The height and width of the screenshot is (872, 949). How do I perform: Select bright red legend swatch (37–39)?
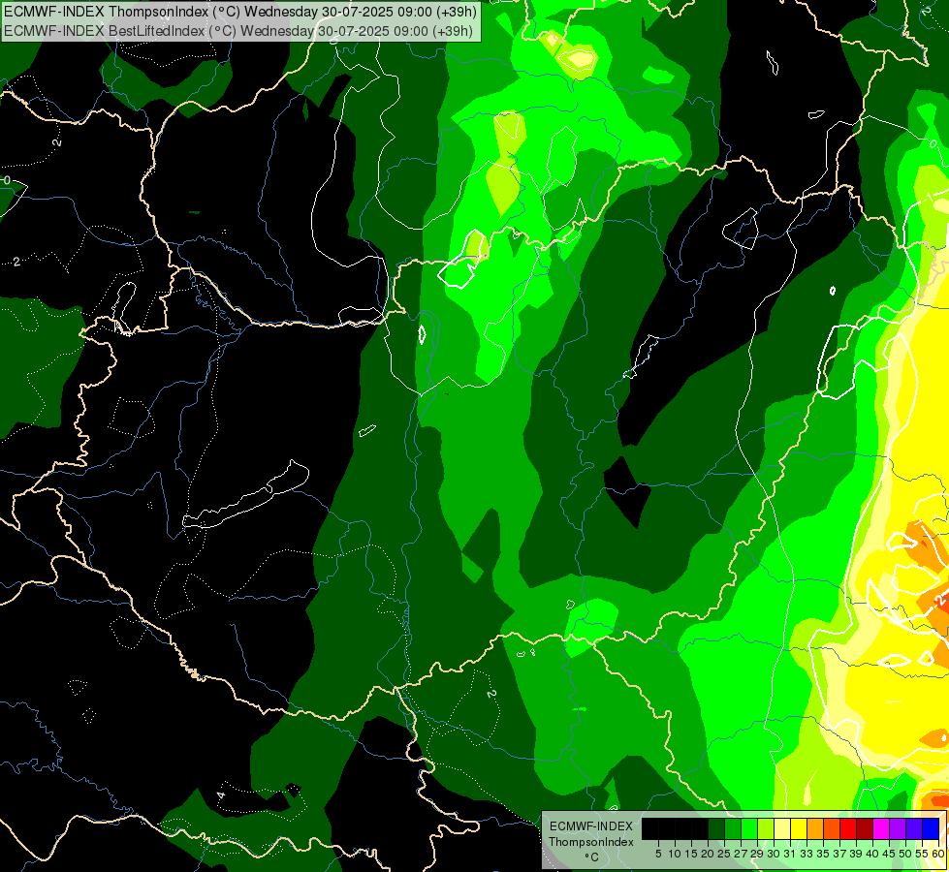pos(848,828)
